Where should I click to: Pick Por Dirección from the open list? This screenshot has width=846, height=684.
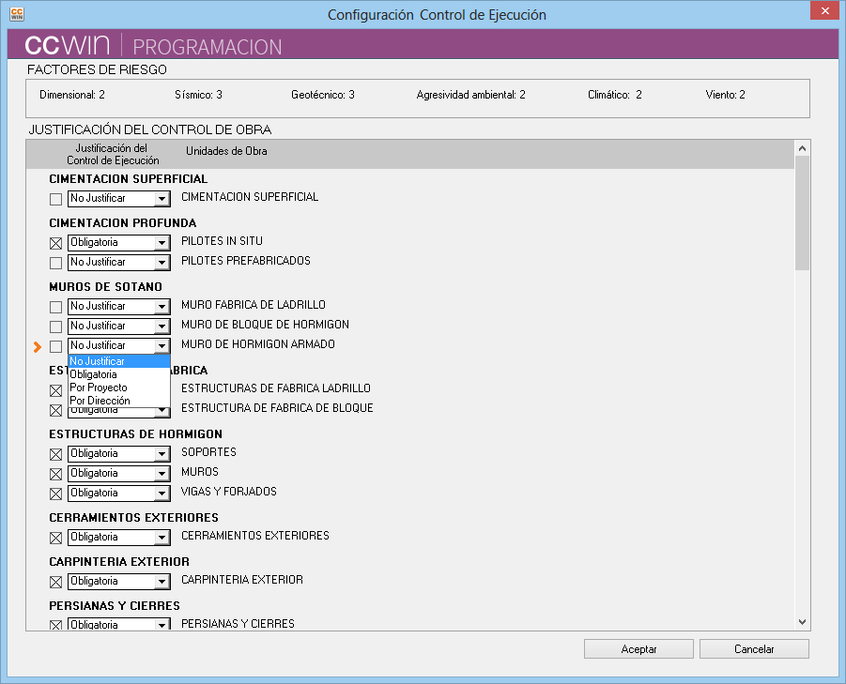(100, 401)
